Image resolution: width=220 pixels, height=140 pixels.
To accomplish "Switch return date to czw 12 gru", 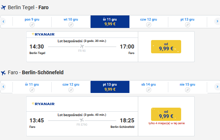I will [x=71, y=87].
